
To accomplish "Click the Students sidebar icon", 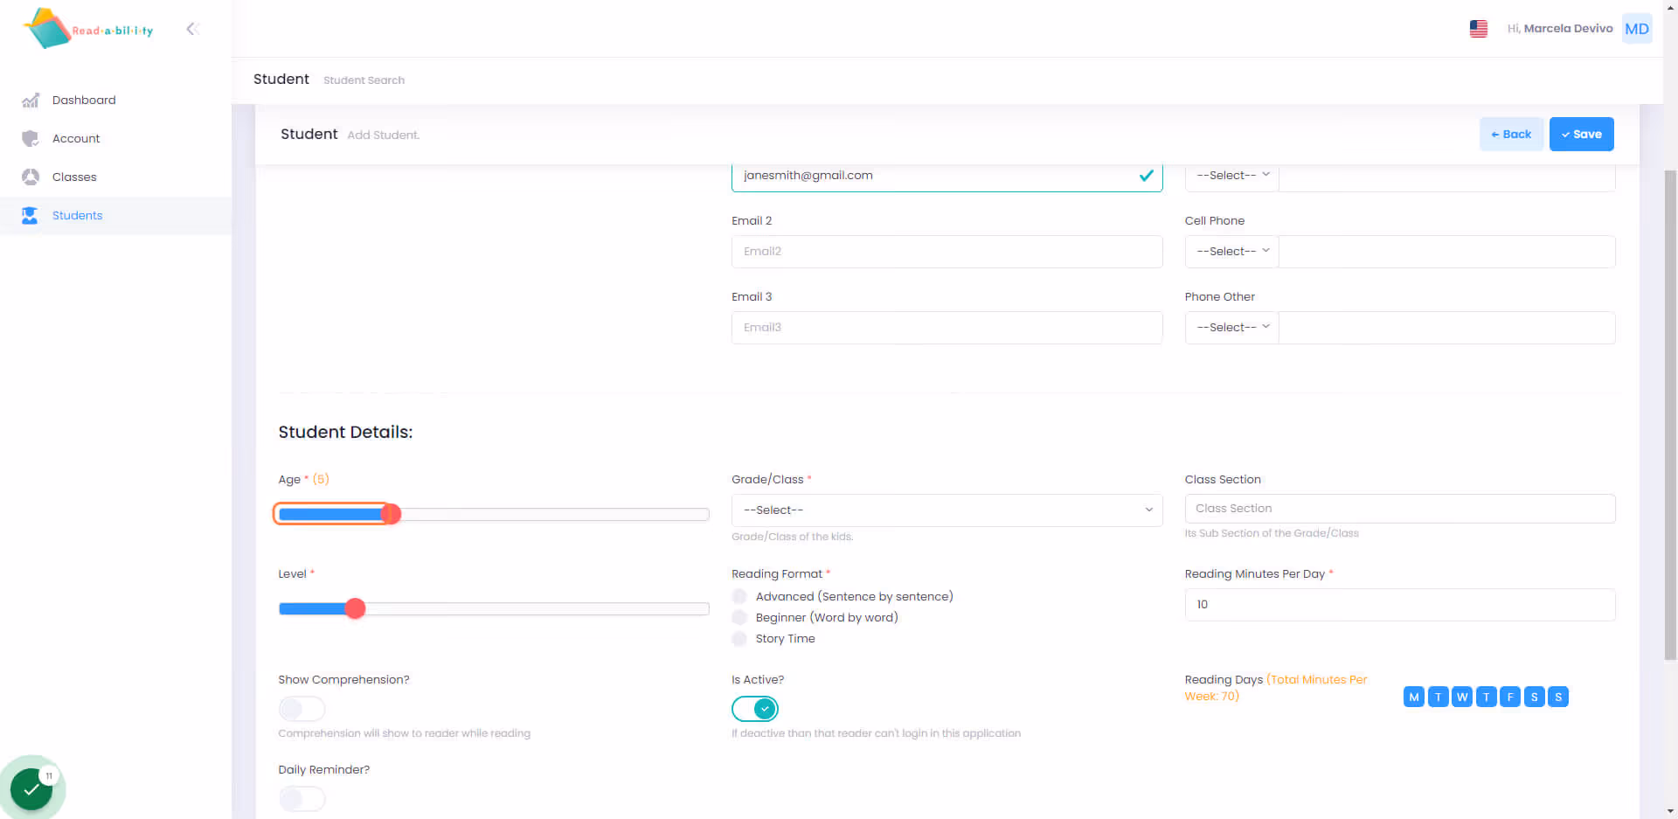I will click(x=31, y=215).
